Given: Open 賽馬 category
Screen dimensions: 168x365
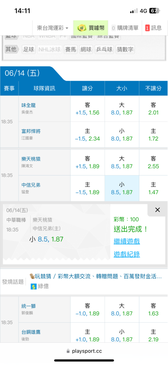Looking at the screenshot, I should pos(71,49).
